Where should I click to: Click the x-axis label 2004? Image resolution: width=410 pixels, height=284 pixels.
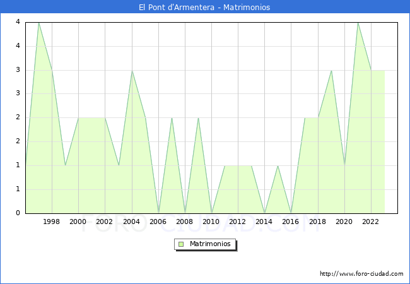tap(131, 222)
